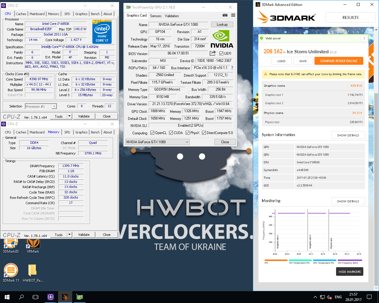The height and width of the screenshot is (303, 379).
Task: Expand the Tools arrow in lower CPU-Z window
Action: (x=70, y=235)
